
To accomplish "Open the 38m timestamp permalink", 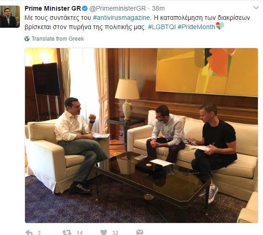I will click(158, 8).
